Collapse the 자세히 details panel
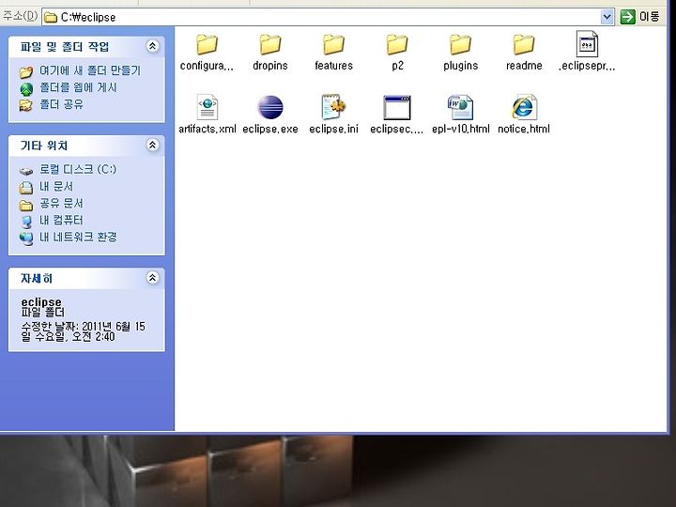 coord(152,278)
